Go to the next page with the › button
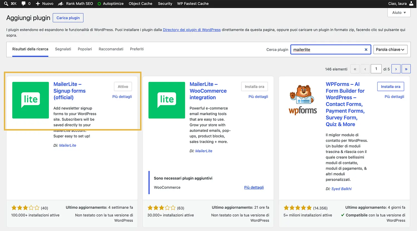Screen dimensions: 417x231 (396, 69)
